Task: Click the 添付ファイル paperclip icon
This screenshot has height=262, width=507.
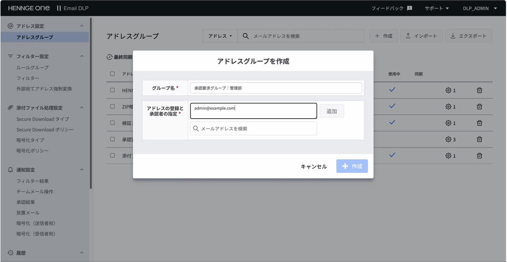Action: coord(11,108)
